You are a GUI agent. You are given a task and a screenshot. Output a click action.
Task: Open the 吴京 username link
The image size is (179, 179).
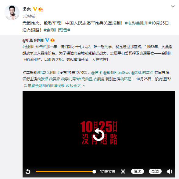(27, 9)
